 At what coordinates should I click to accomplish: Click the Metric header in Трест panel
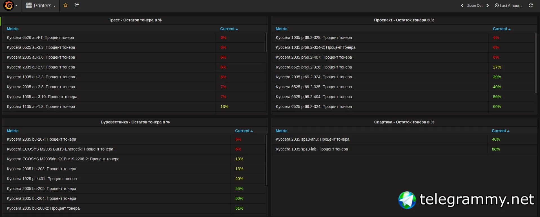12,29
